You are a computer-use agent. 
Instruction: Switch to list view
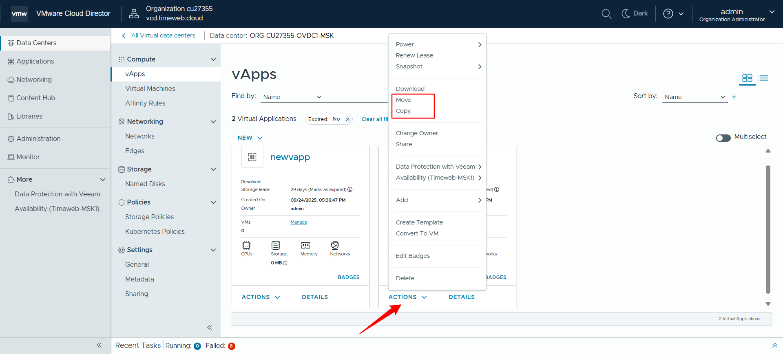(763, 78)
